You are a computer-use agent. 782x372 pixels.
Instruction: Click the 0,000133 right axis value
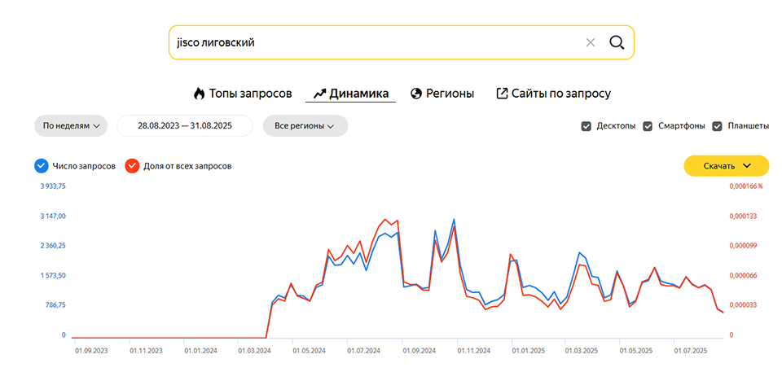click(x=742, y=216)
